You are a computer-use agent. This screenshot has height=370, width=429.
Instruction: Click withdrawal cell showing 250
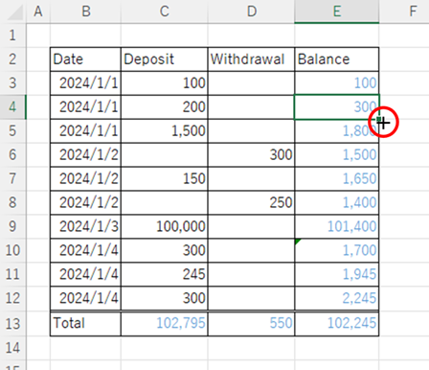251,202
